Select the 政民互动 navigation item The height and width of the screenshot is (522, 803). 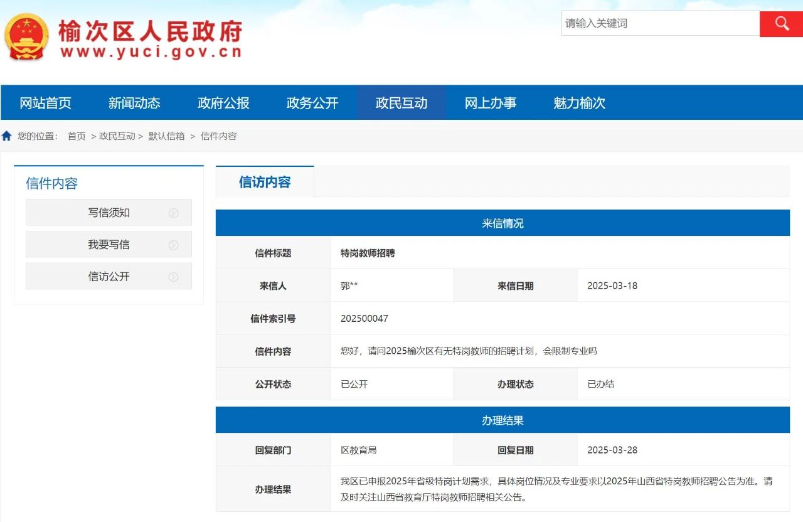coord(401,103)
